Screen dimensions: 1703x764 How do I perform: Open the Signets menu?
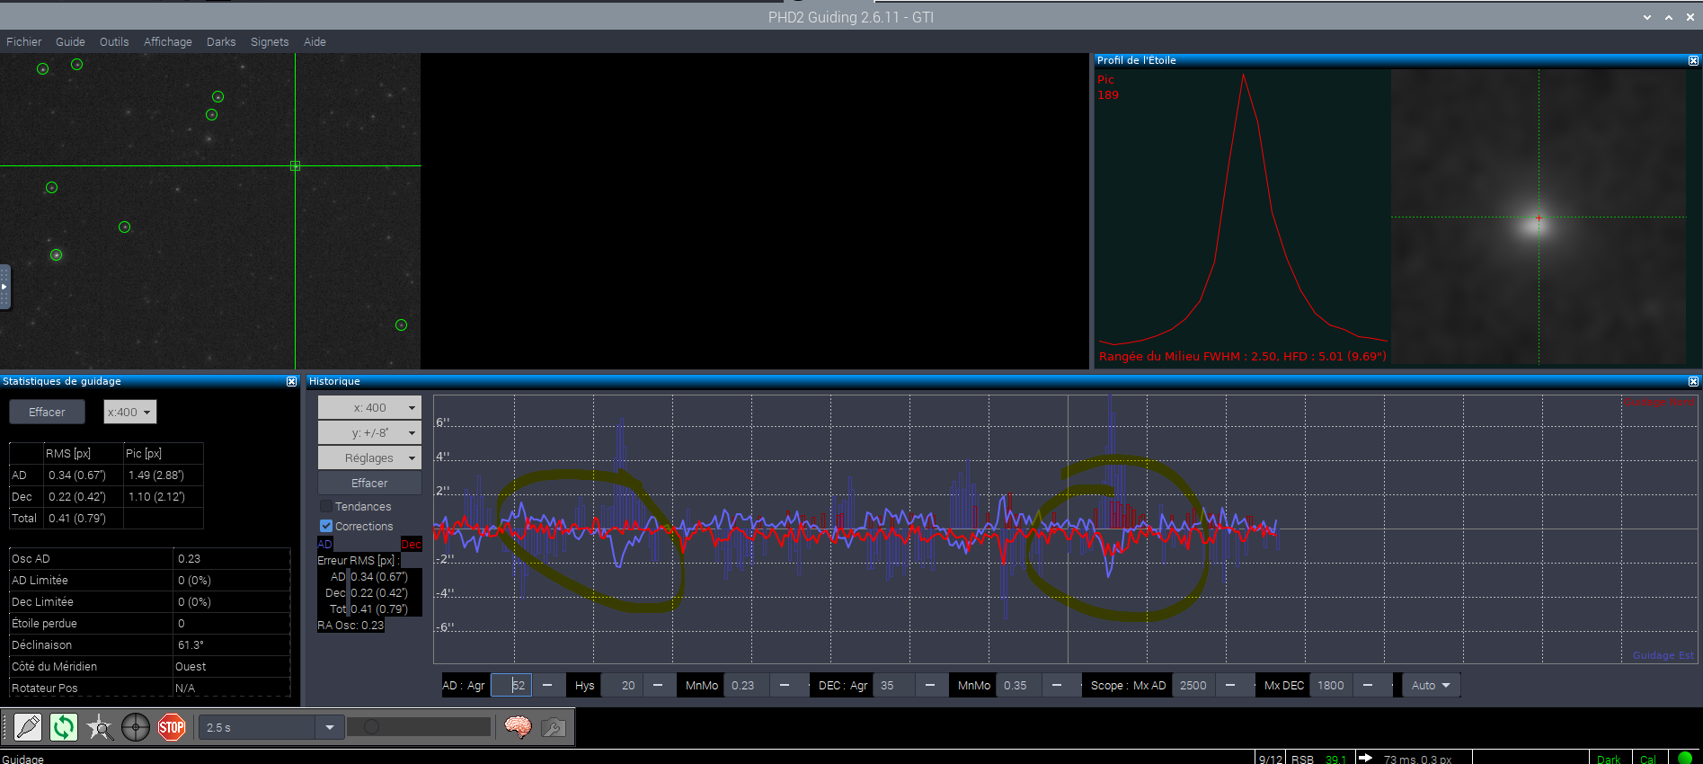tap(270, 41)
